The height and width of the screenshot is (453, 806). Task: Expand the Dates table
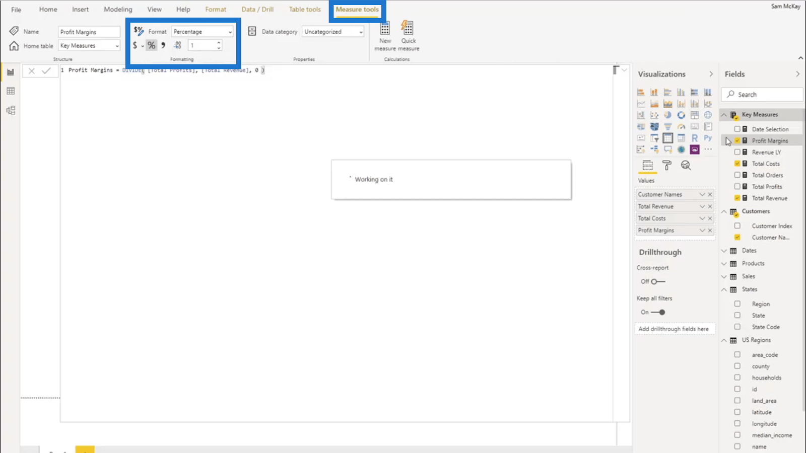coord(724,251)
